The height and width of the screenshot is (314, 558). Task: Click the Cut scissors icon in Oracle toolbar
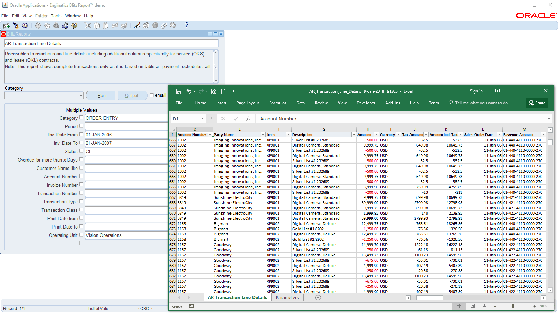tap(88, 25)
